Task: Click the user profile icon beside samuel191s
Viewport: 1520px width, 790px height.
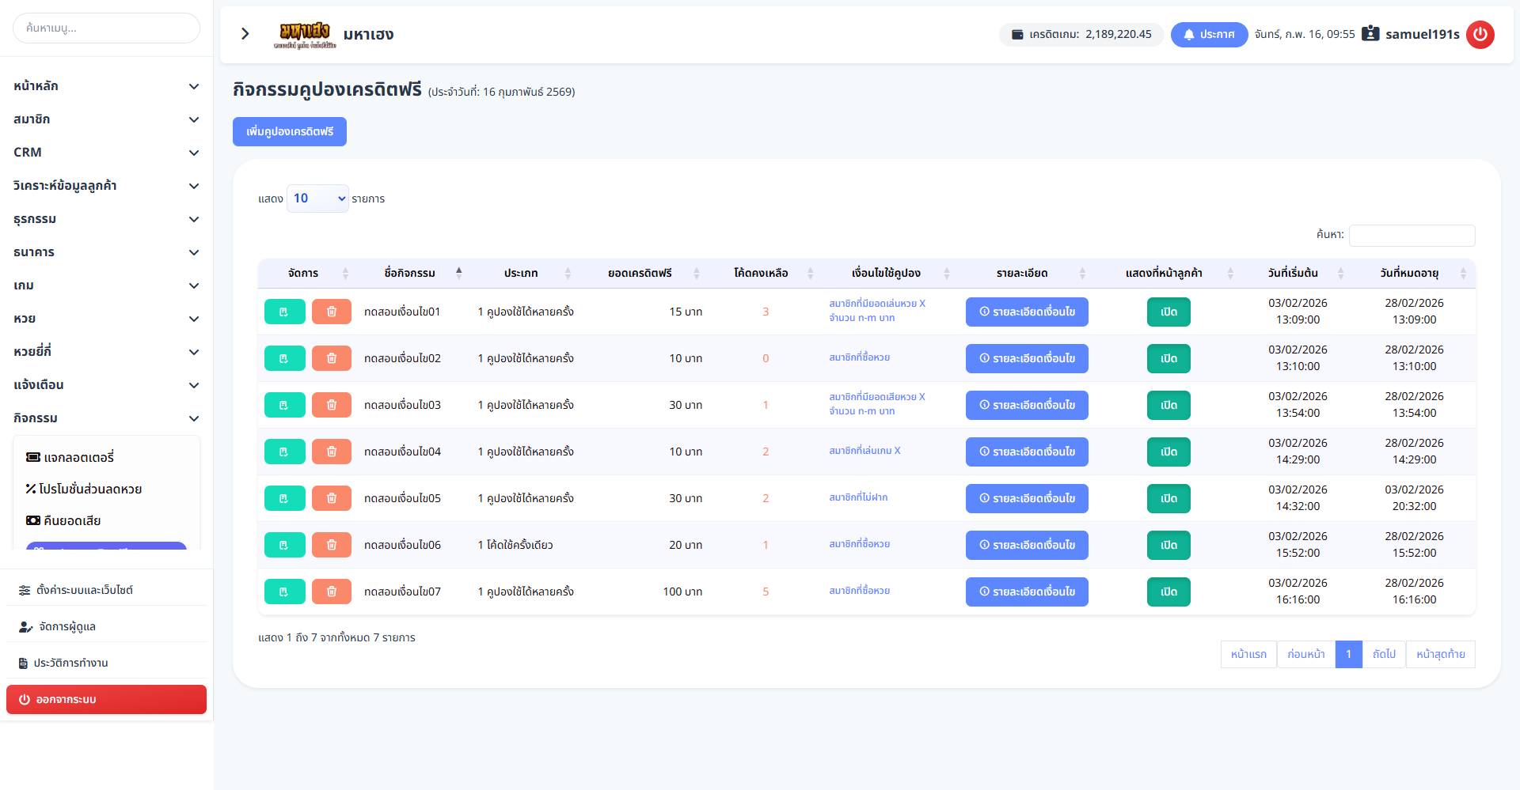Action: tap(1370, 34)
